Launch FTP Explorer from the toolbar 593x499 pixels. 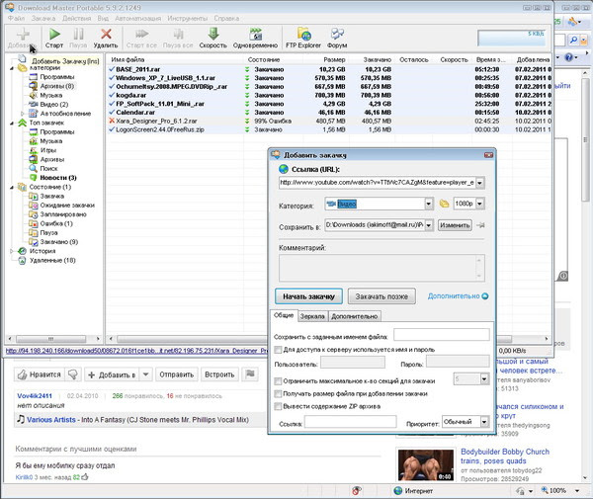(x=303, y=34)
